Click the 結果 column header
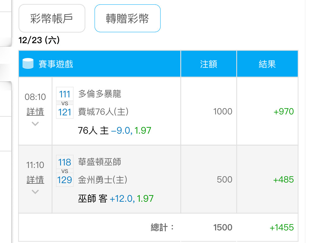The image size is (309, 243). coord(267,64)
